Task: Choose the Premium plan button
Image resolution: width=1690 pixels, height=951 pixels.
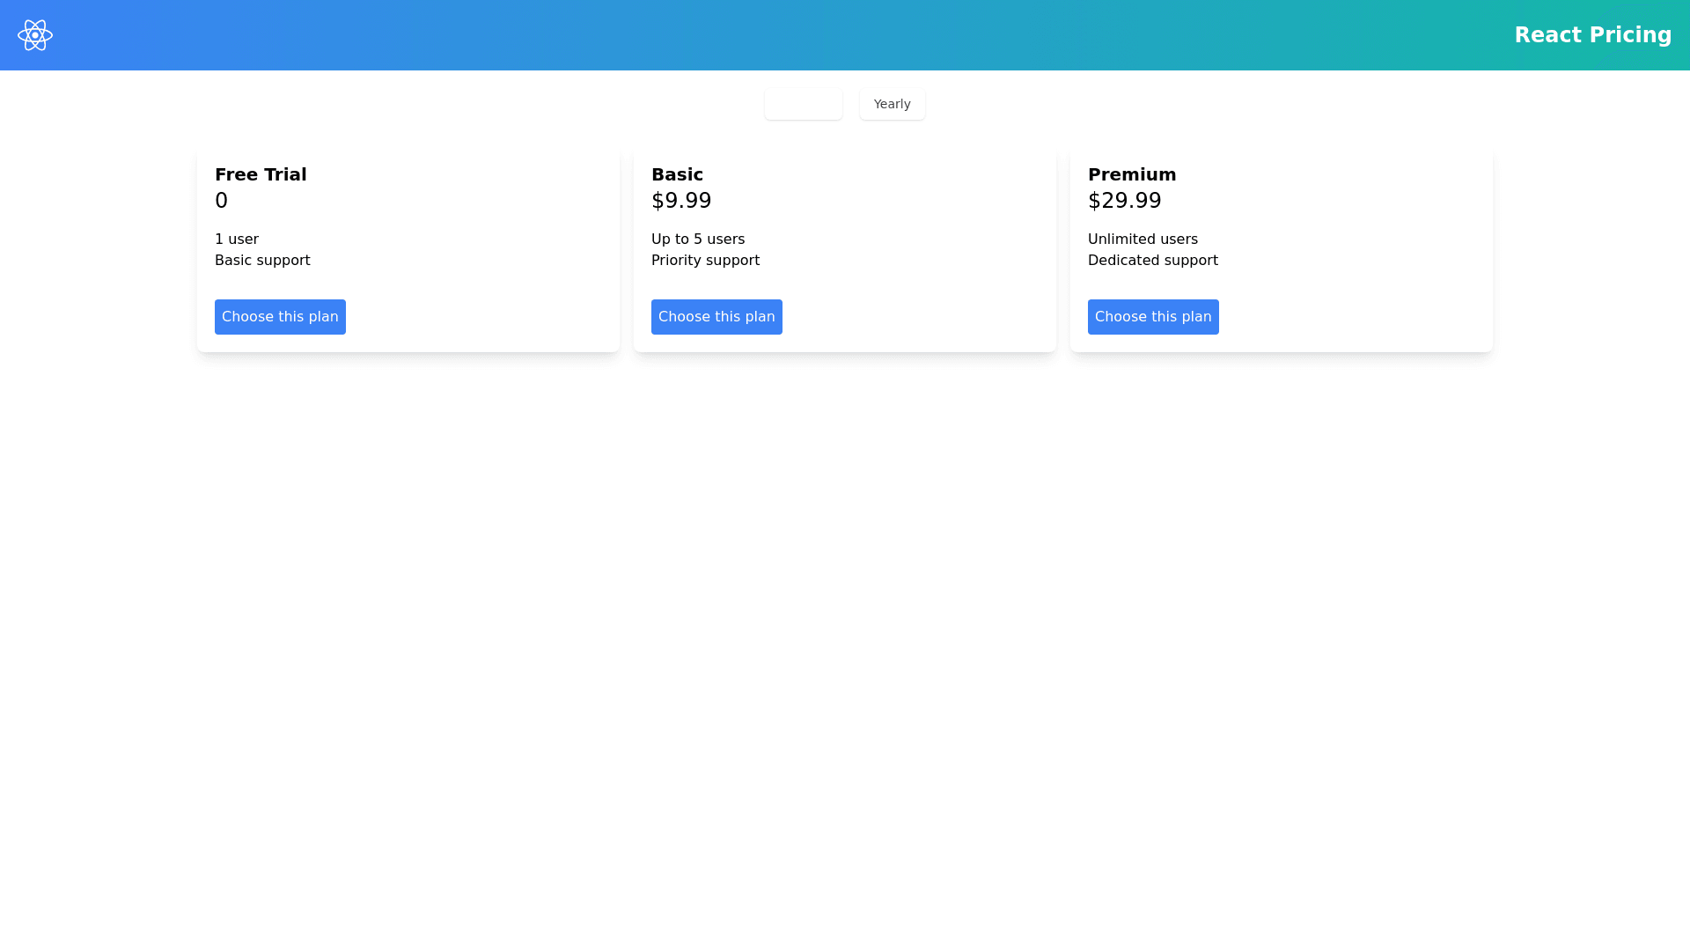Action: 1153,317
